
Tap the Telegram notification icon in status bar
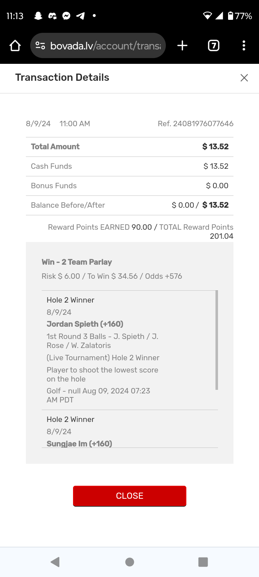81,16
